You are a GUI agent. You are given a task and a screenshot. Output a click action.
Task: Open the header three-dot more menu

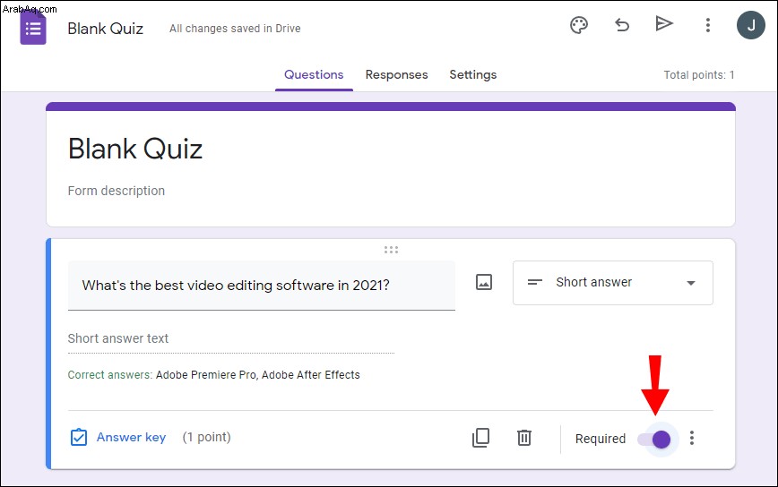[x=707, y=25]
